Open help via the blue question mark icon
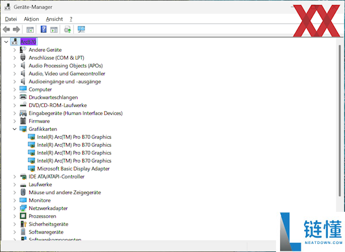 coord(44,29)
